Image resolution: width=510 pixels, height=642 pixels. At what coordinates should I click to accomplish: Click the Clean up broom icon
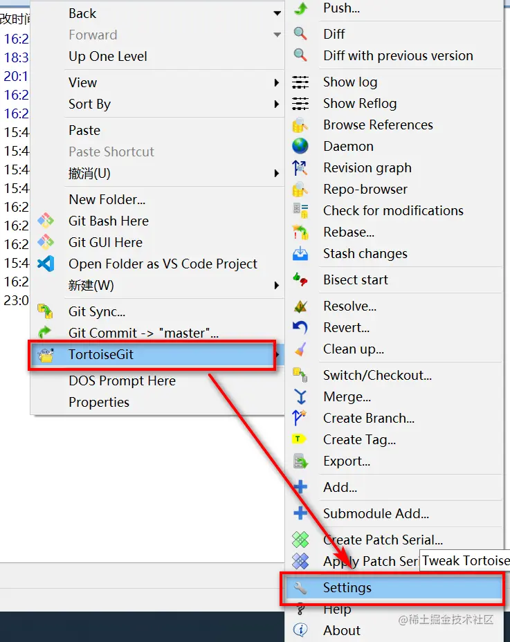coord(300,349)
